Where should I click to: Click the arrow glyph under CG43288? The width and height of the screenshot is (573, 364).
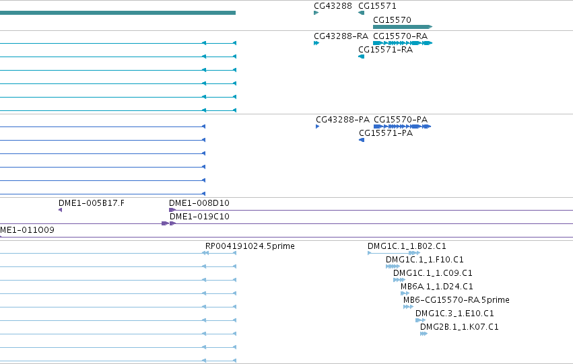(x=316, y=13)
